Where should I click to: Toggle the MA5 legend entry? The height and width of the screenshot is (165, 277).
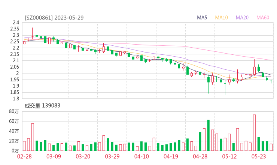tap(202, 18)
